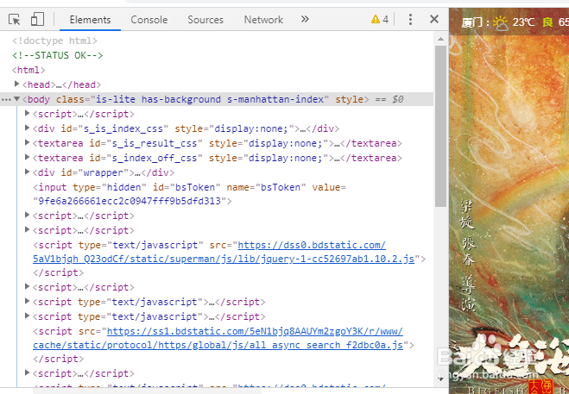This screenshot has width=569, height=394.
Task: Select the body class attribute value
Action: pyautogui.click(x=210, y=99)
